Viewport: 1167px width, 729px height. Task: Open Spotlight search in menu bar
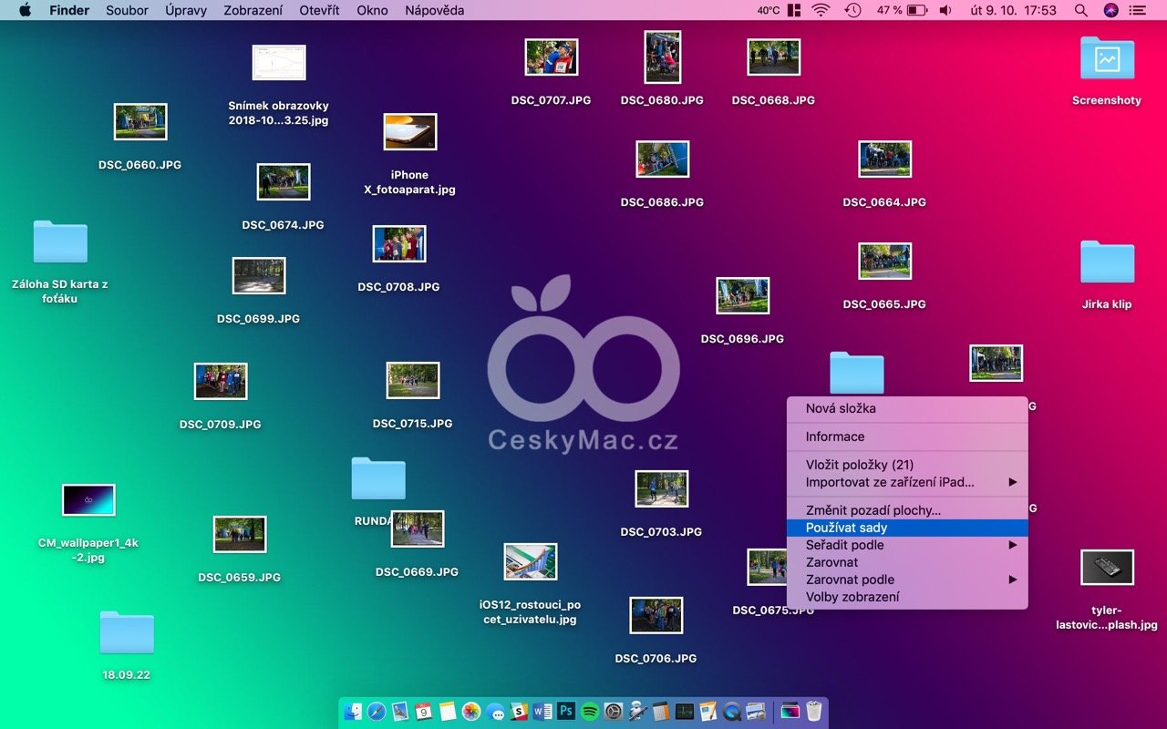point(1081,10)
